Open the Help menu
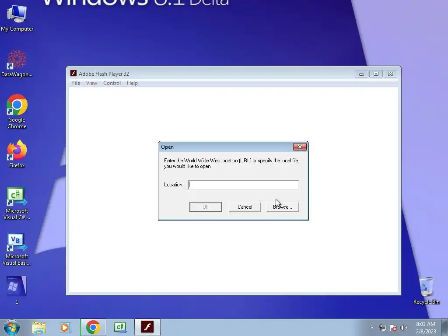The height and width of the screenshot is (336, 448). click(132, 83)
